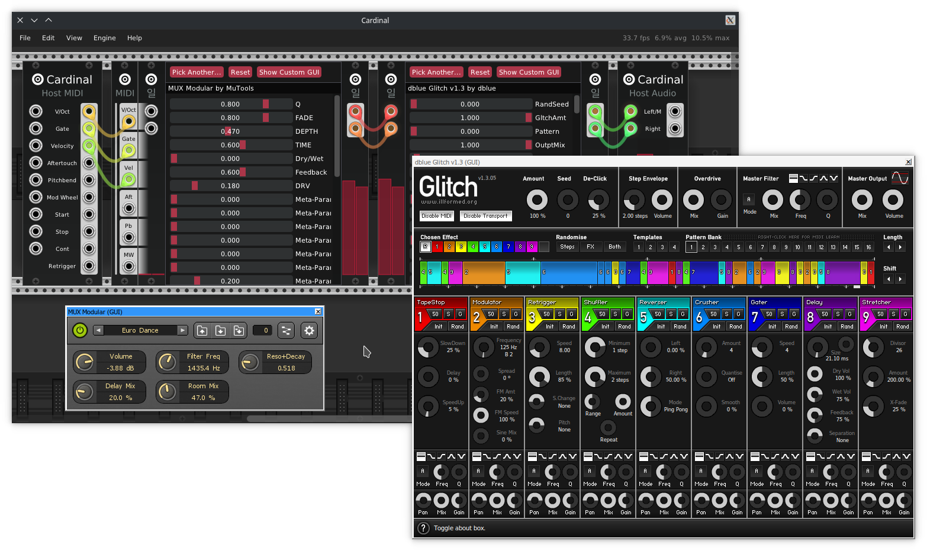
Task: Toggle the MUX Modular green power button
Action: click(80, 330)
